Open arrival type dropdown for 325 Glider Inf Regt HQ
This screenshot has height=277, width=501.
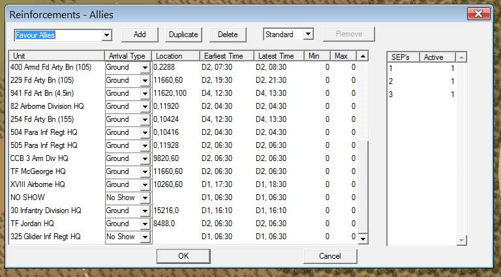[145, 237]
